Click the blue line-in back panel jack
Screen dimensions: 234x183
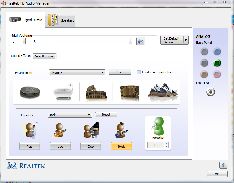(217, 52)
